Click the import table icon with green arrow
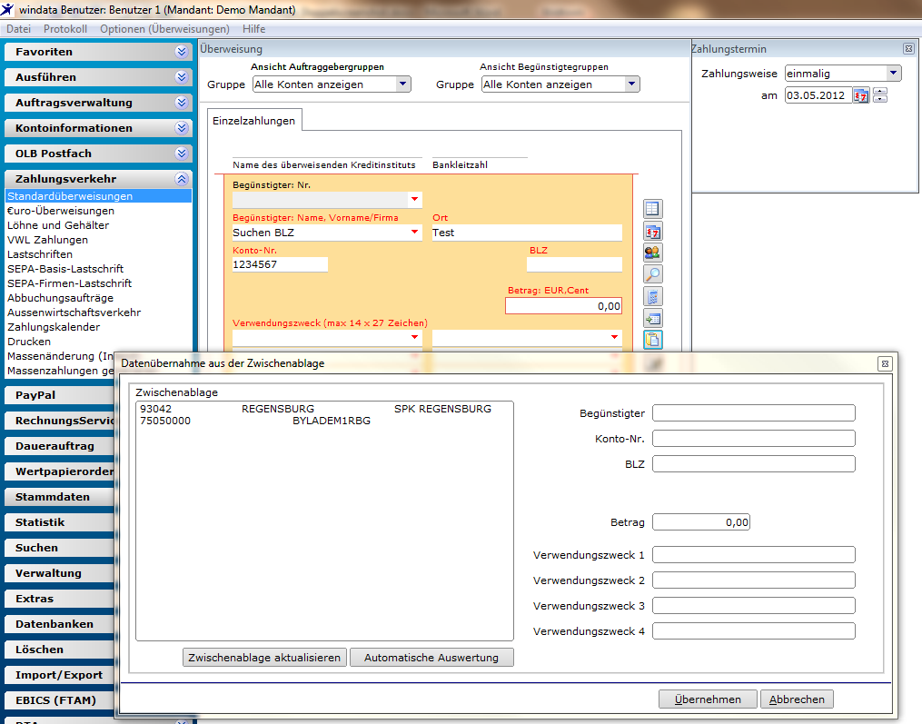 click(653, 318)
